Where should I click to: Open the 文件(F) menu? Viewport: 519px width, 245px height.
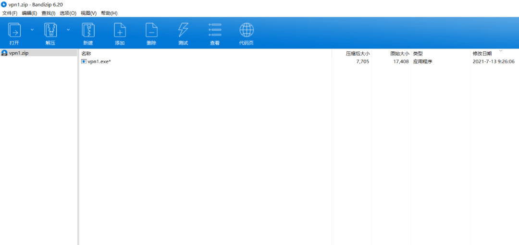tap(10, 13)
